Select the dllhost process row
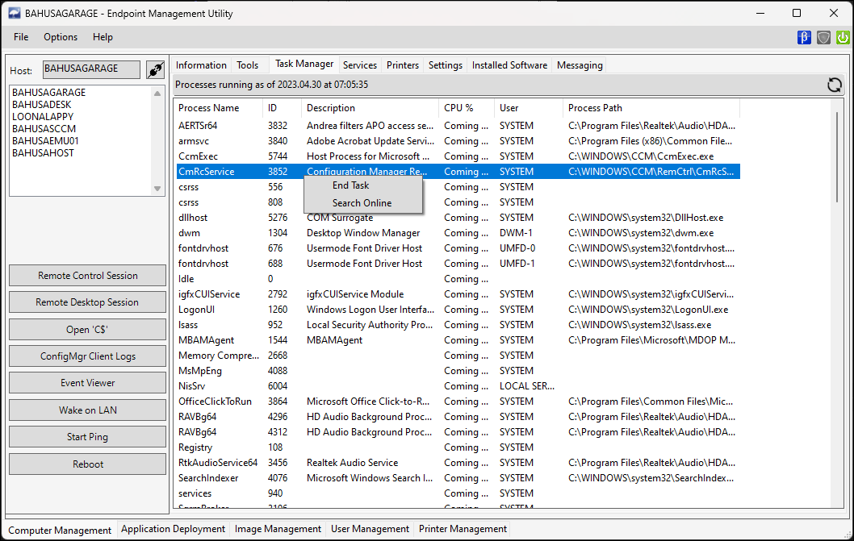The width and height of the screenshot is (854, 541). 458,218
